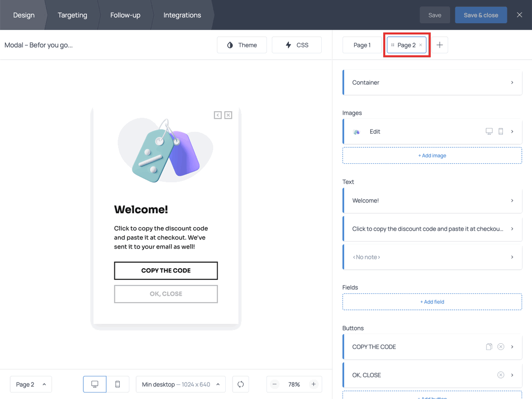Add a new page with the plus icon

click(439, 45)
